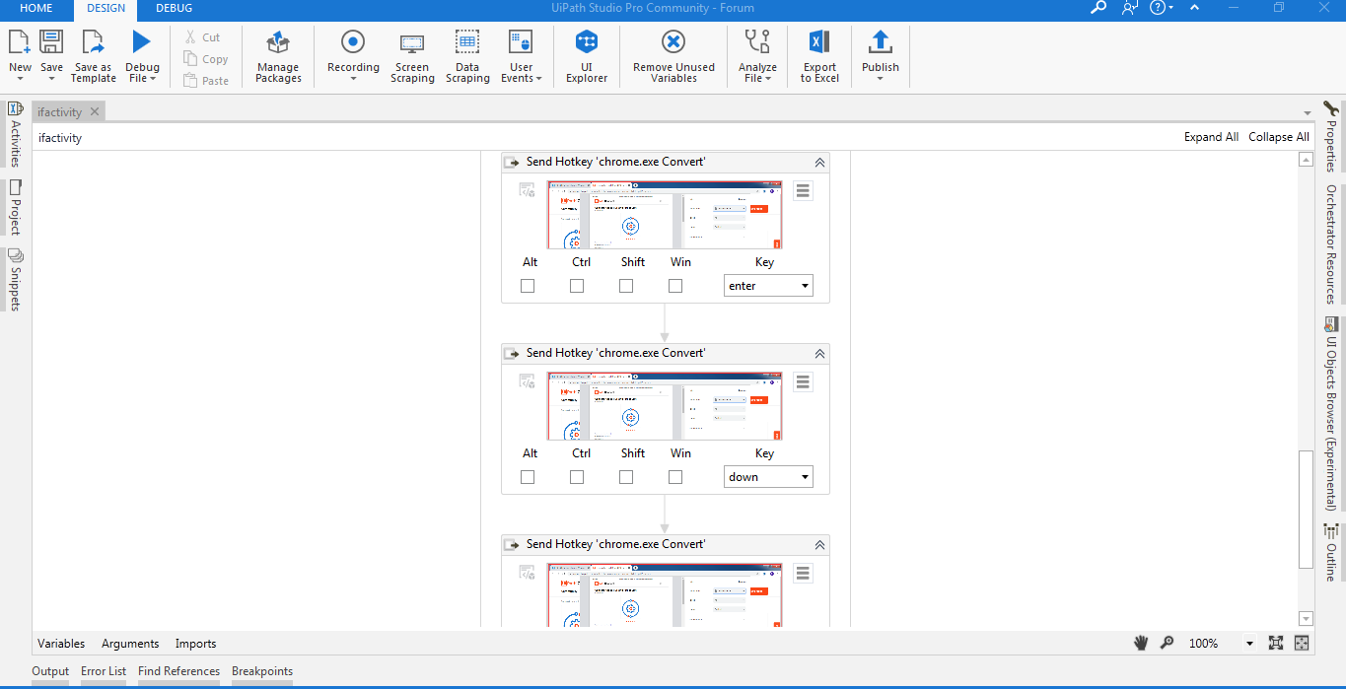Open the Properties side panel

1330,136
